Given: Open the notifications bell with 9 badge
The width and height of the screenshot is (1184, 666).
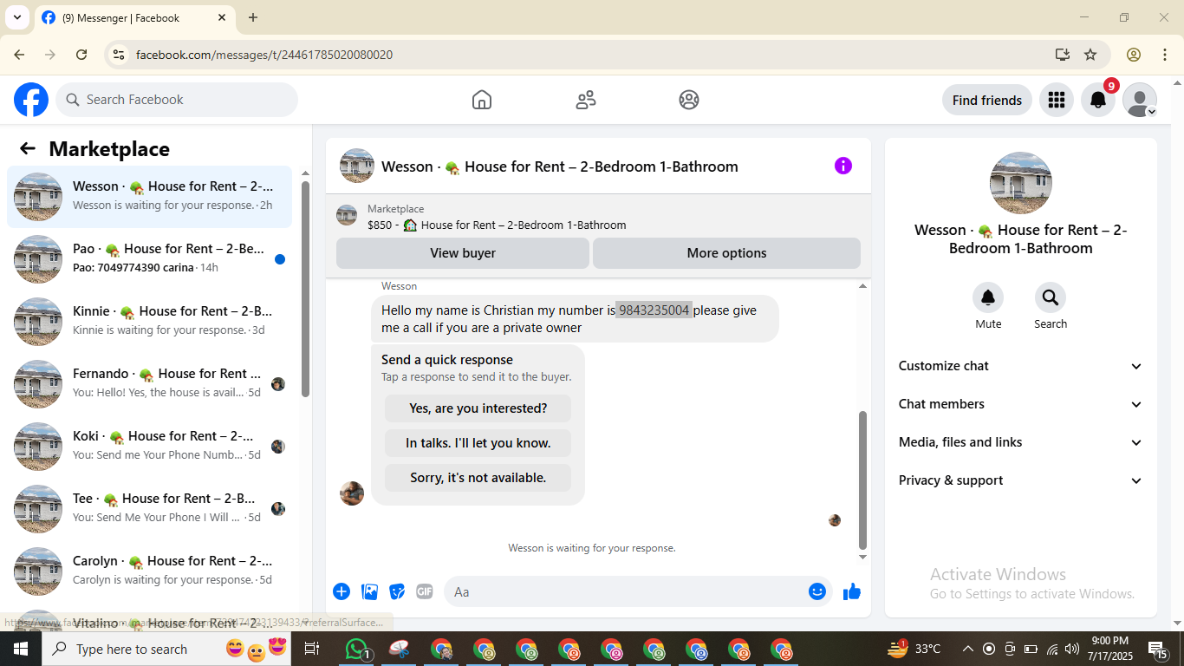Looking at the screenshot, I should [x=1098, y=100].
